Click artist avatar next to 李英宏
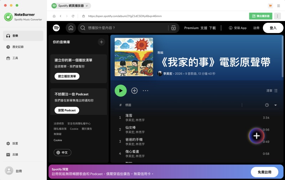This screenshot has width=285, height=180. (160, 74)
